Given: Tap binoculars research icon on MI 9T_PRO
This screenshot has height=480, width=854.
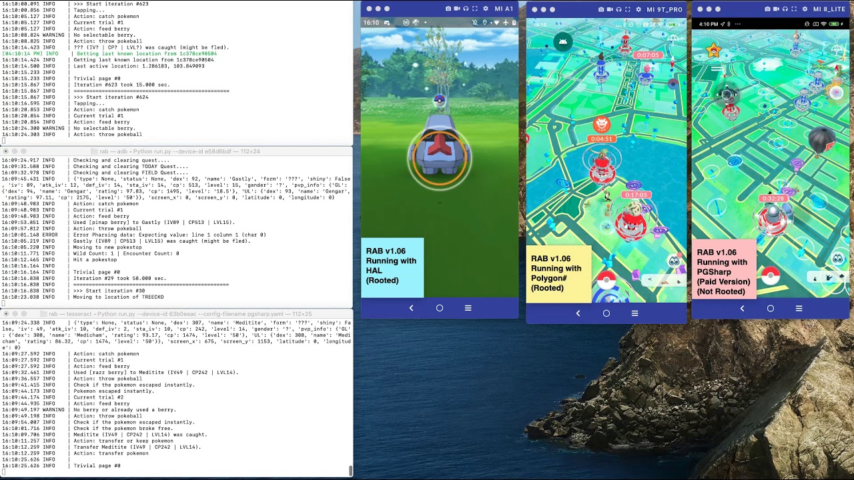Looking at the screenshot, I should (674, 261).
